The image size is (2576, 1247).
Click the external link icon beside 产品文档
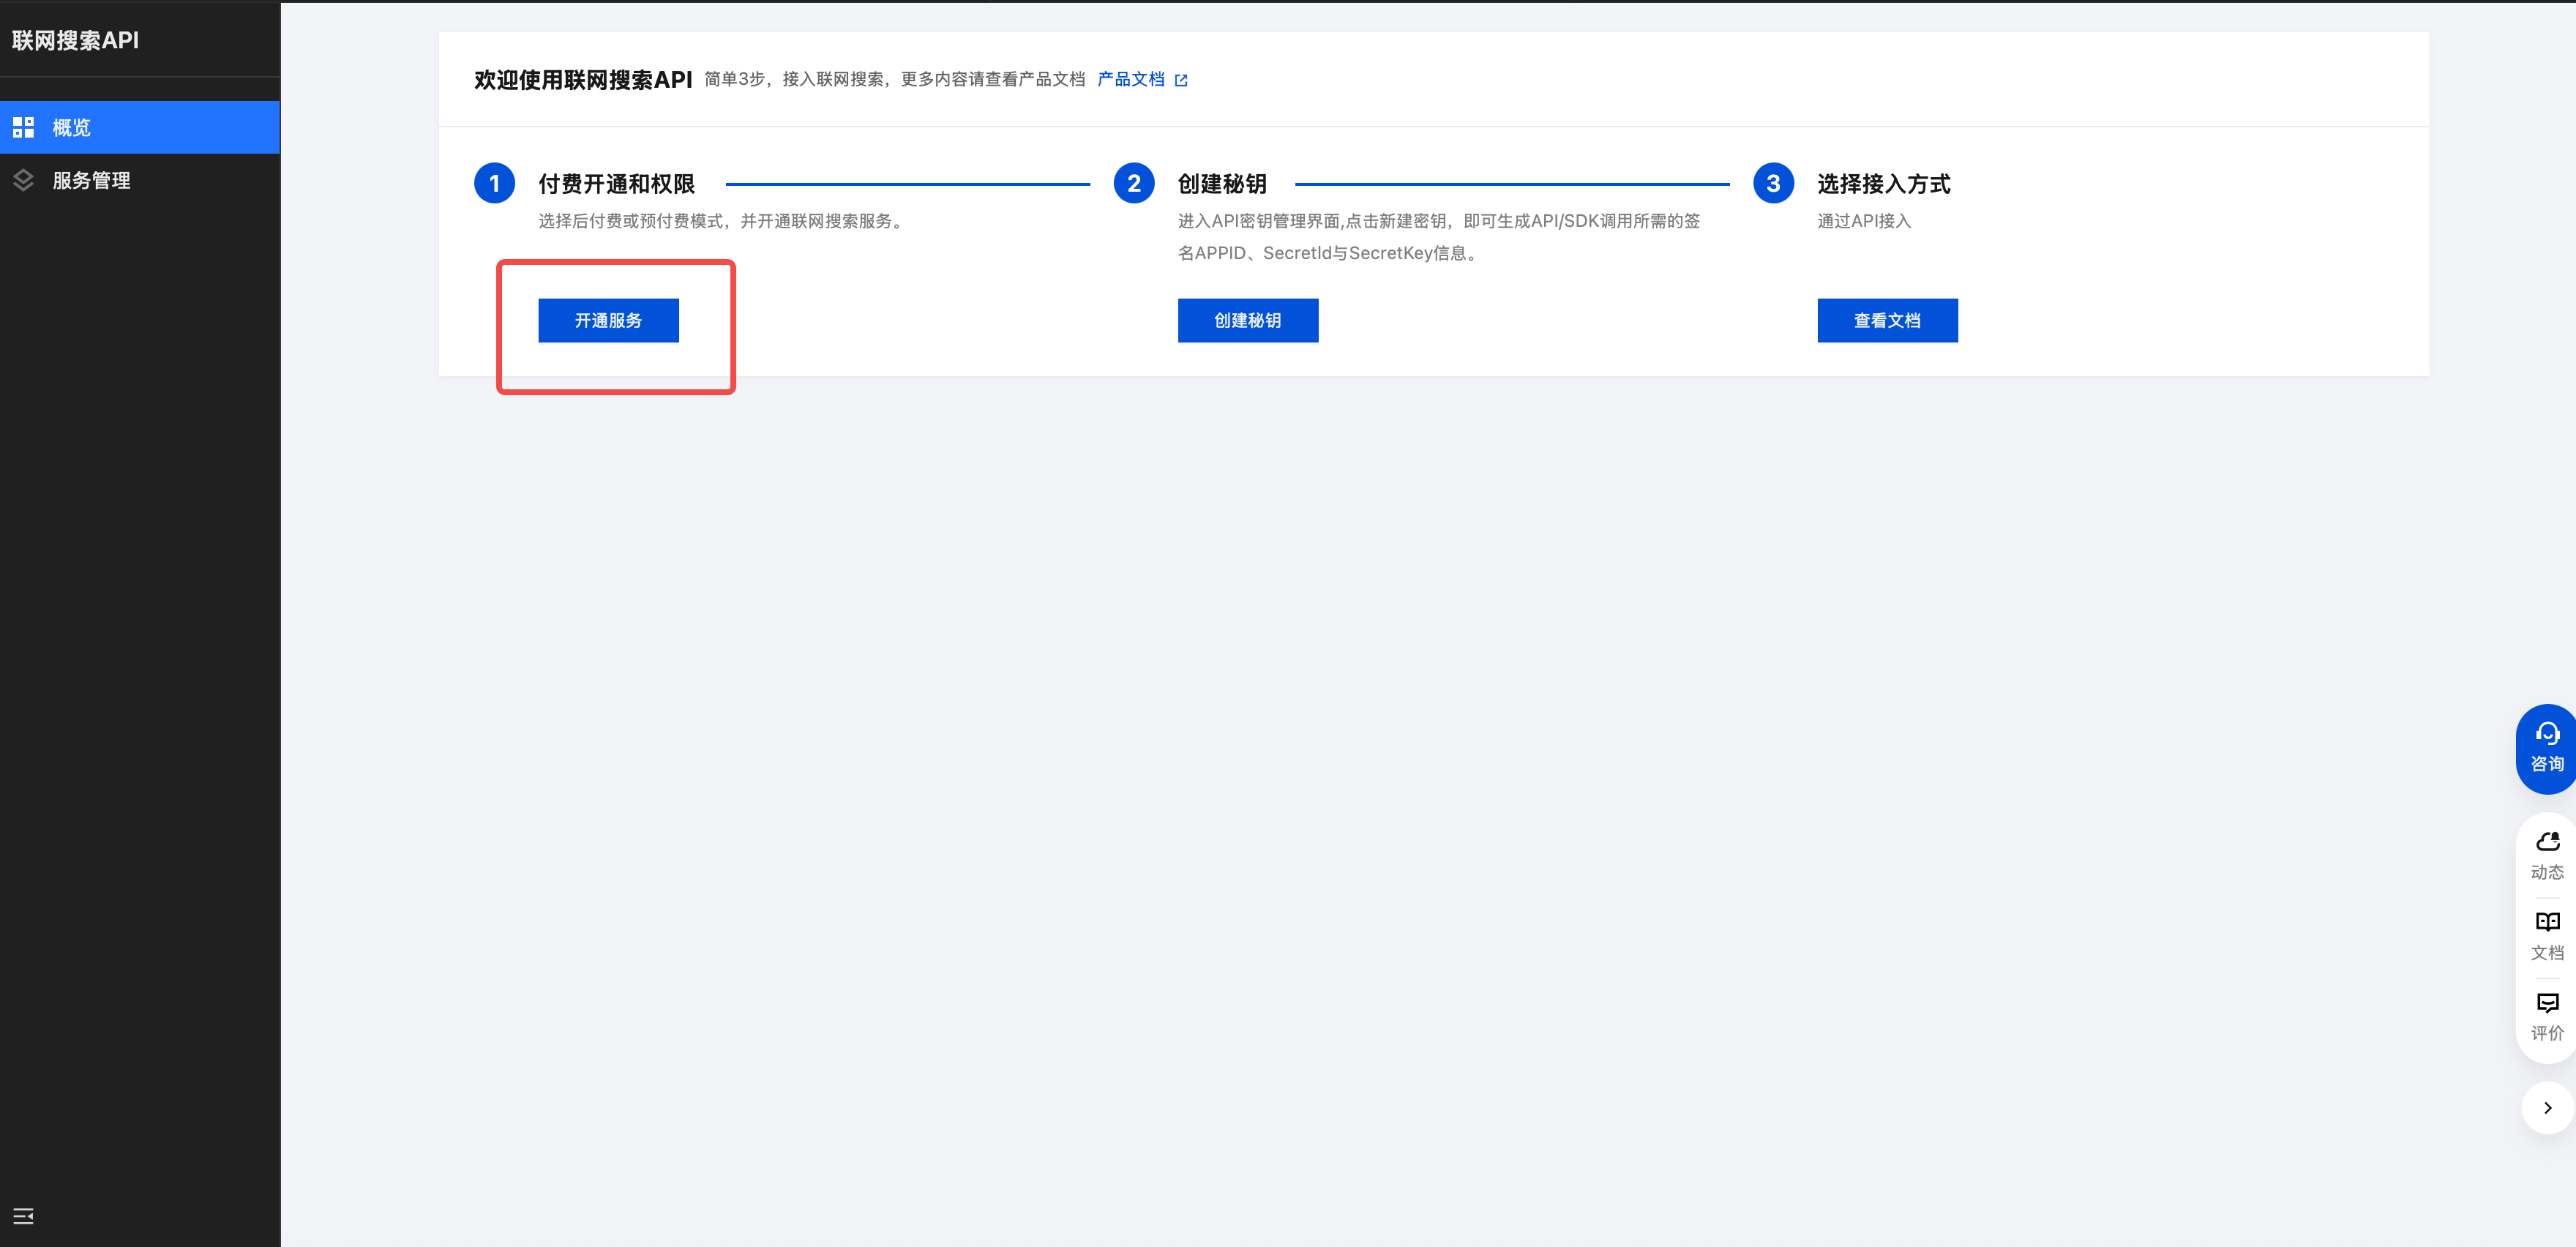(x=1181, y=80)
